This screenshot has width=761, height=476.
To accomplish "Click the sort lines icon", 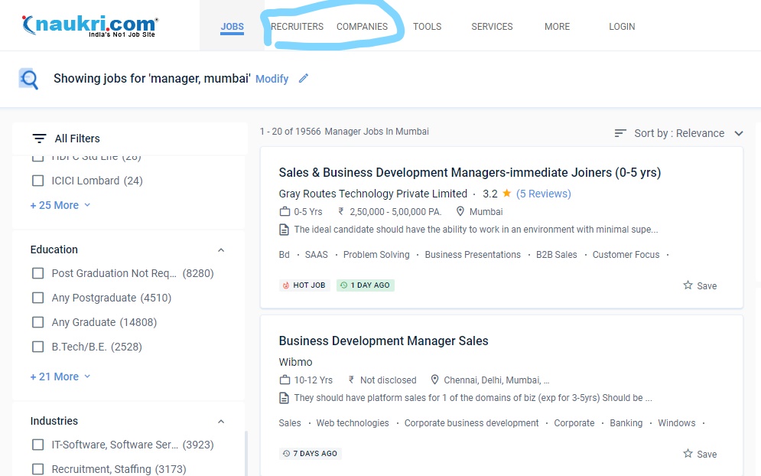I will pyautogui.click(x=620, y=133).
